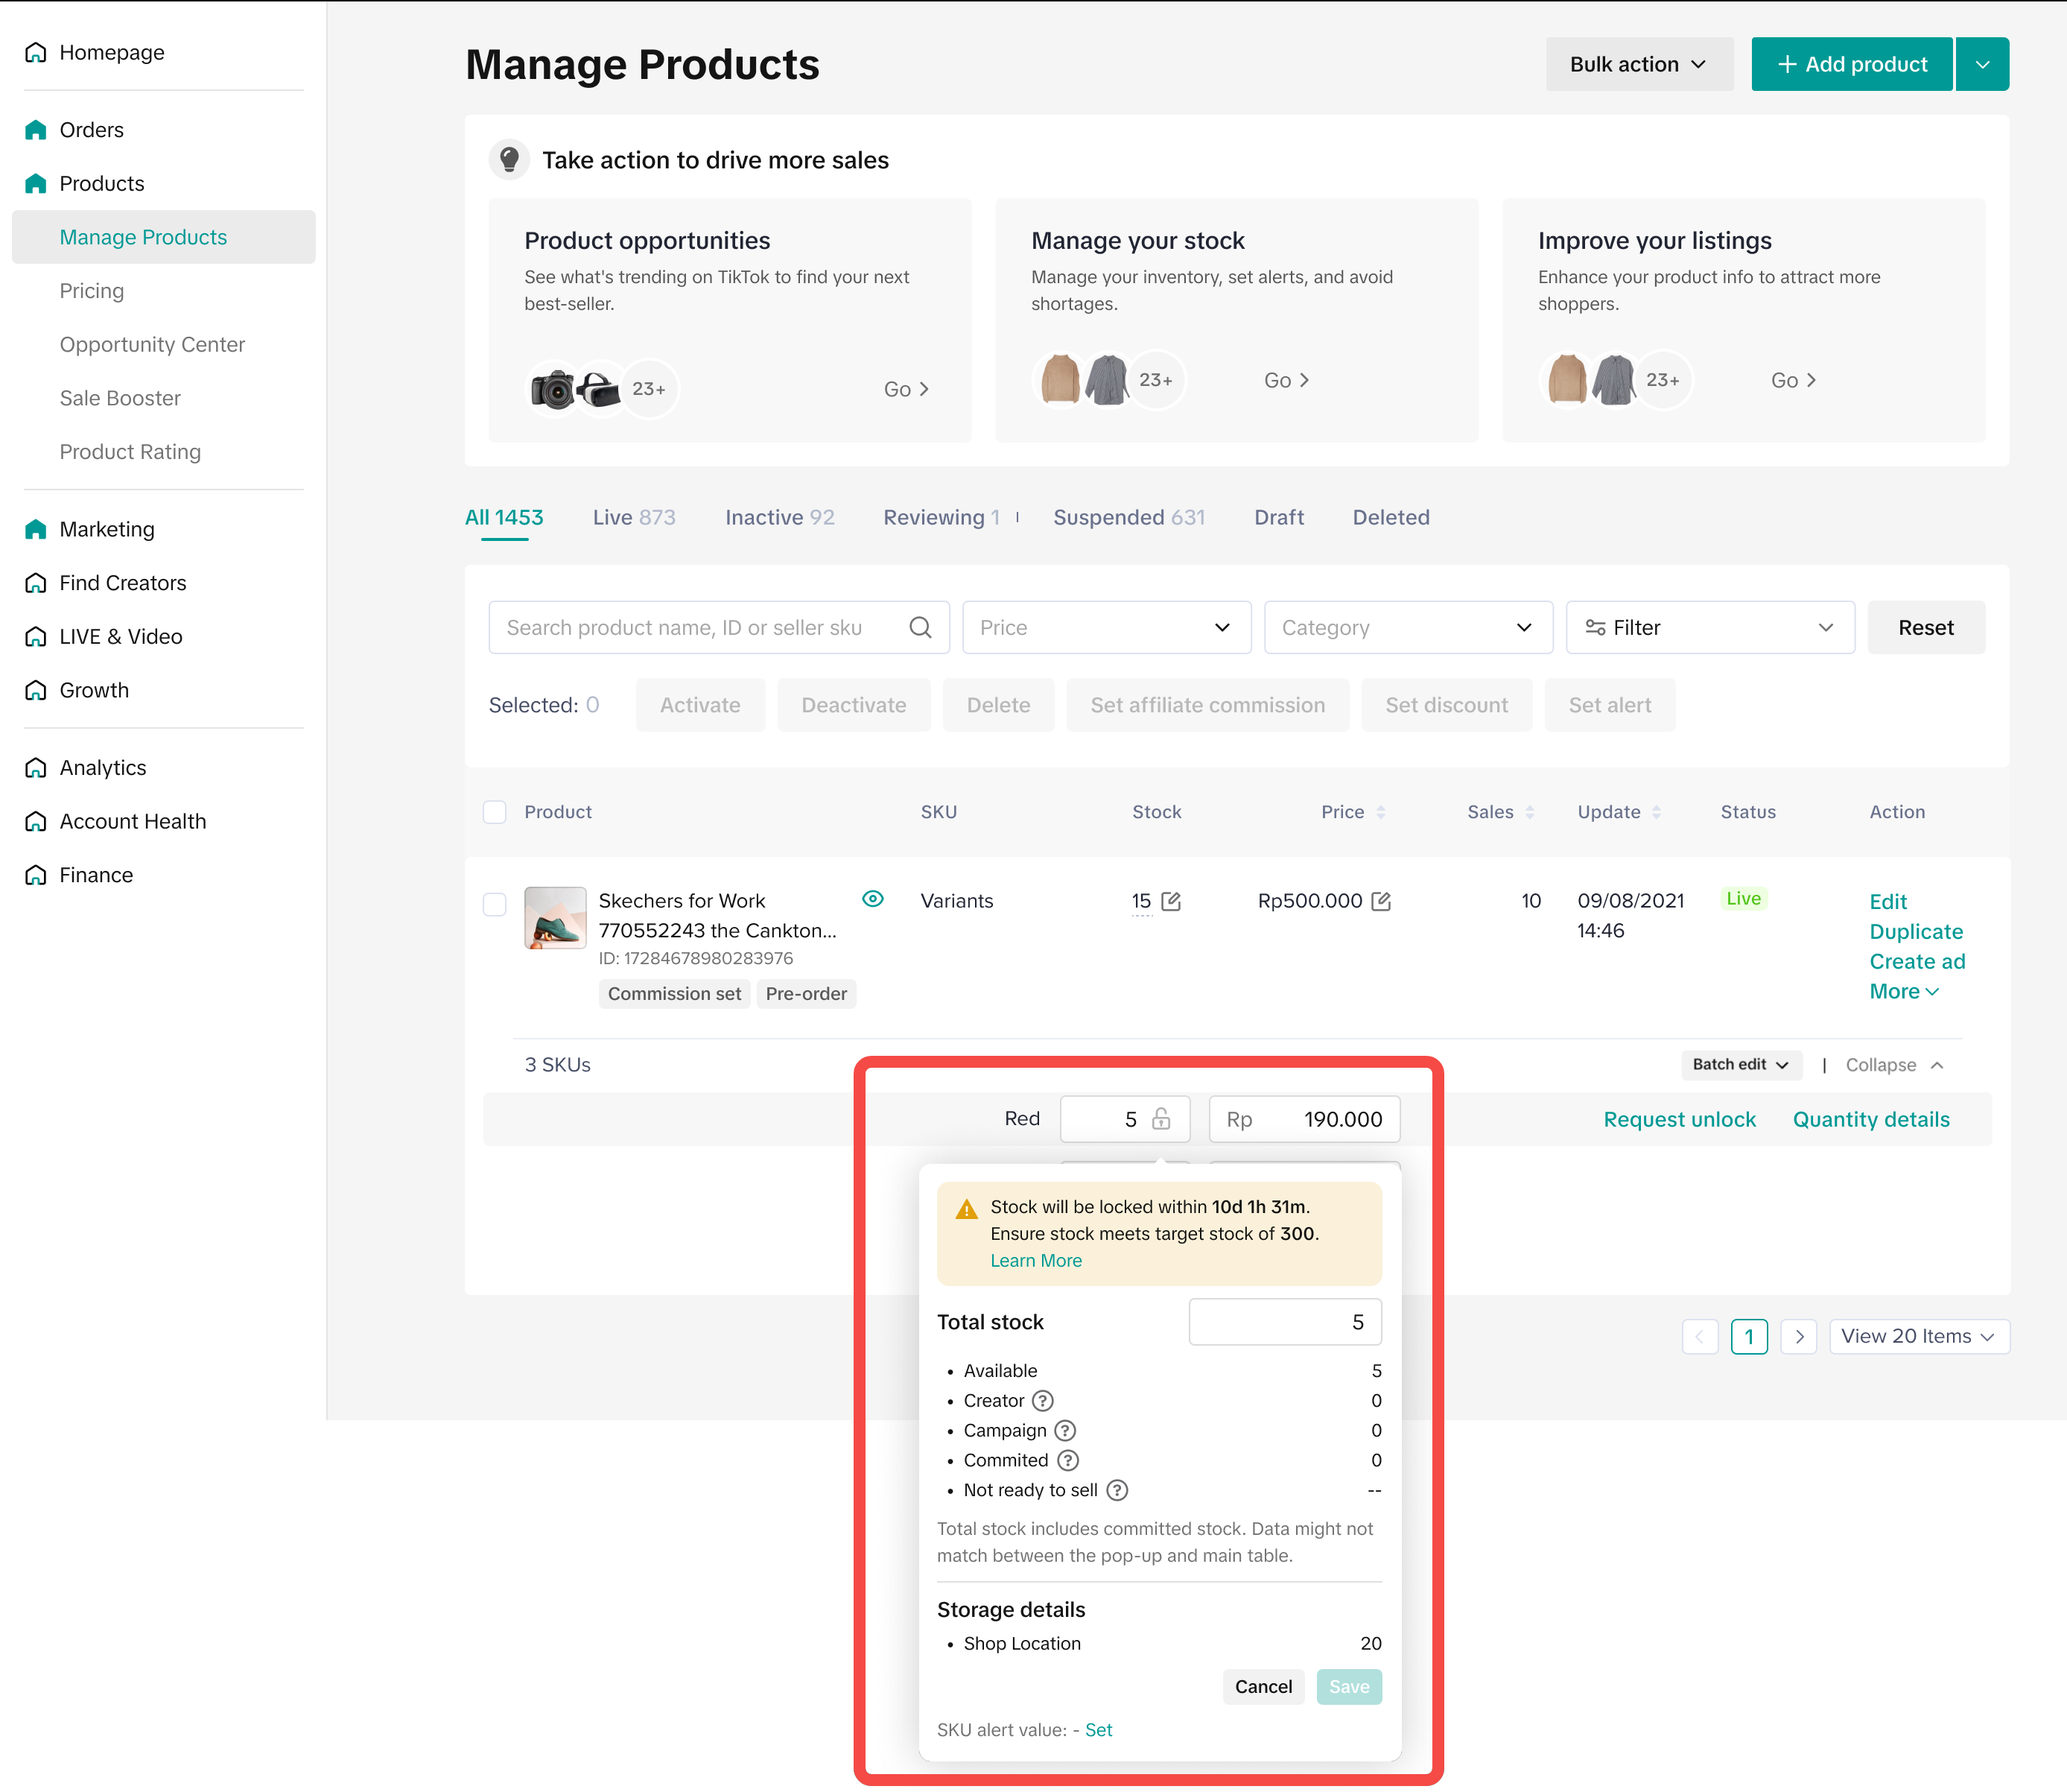2067x1792 pixels.
Task: Click the Skechers shoe product thumbnail
Action: point(555,917)
